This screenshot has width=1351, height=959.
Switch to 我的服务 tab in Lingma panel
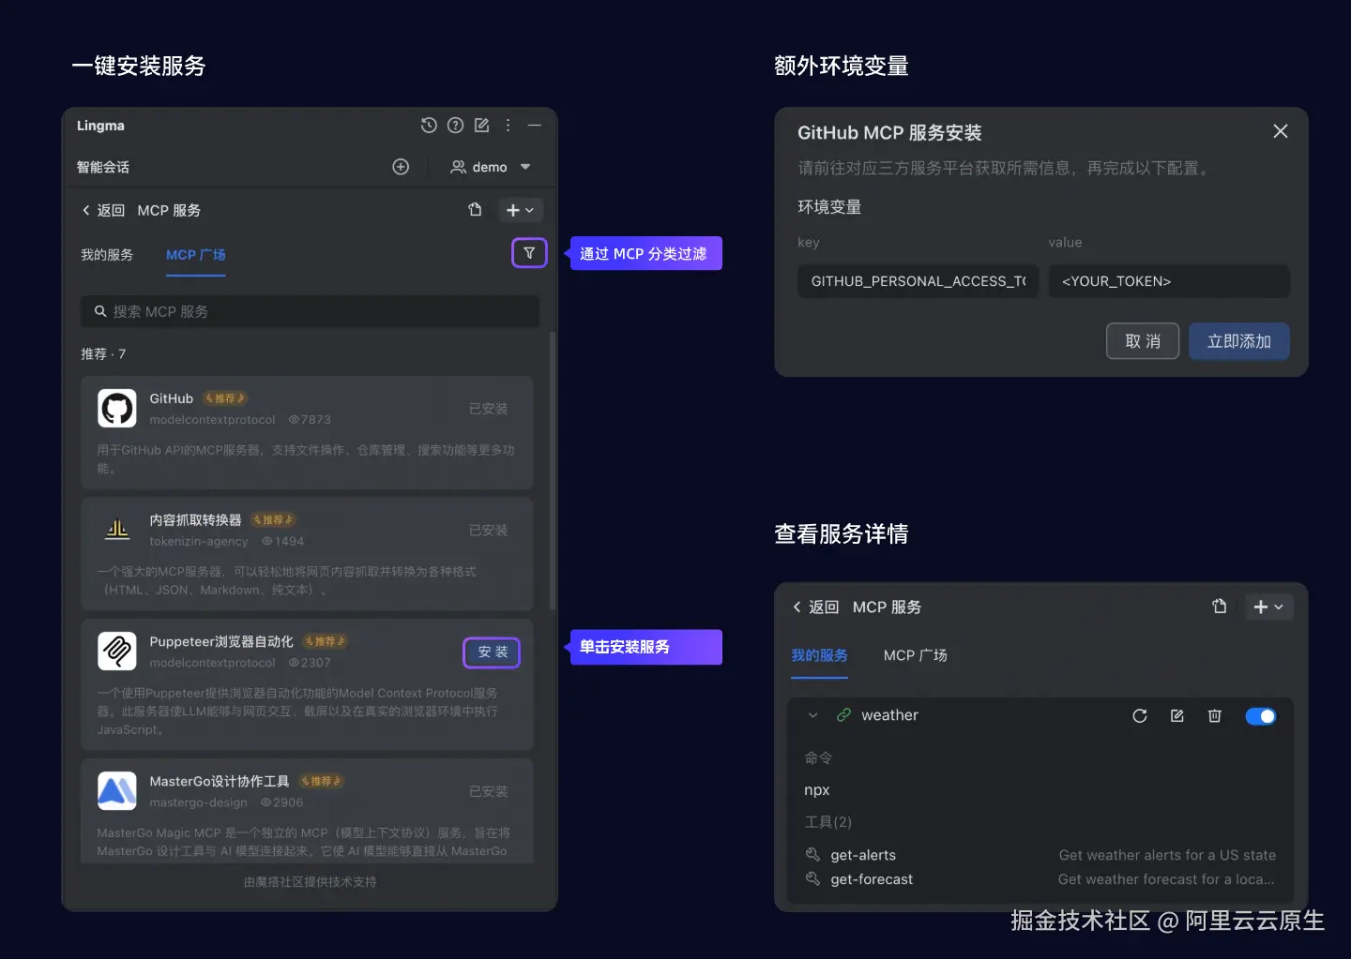click(x=107, y=255)
